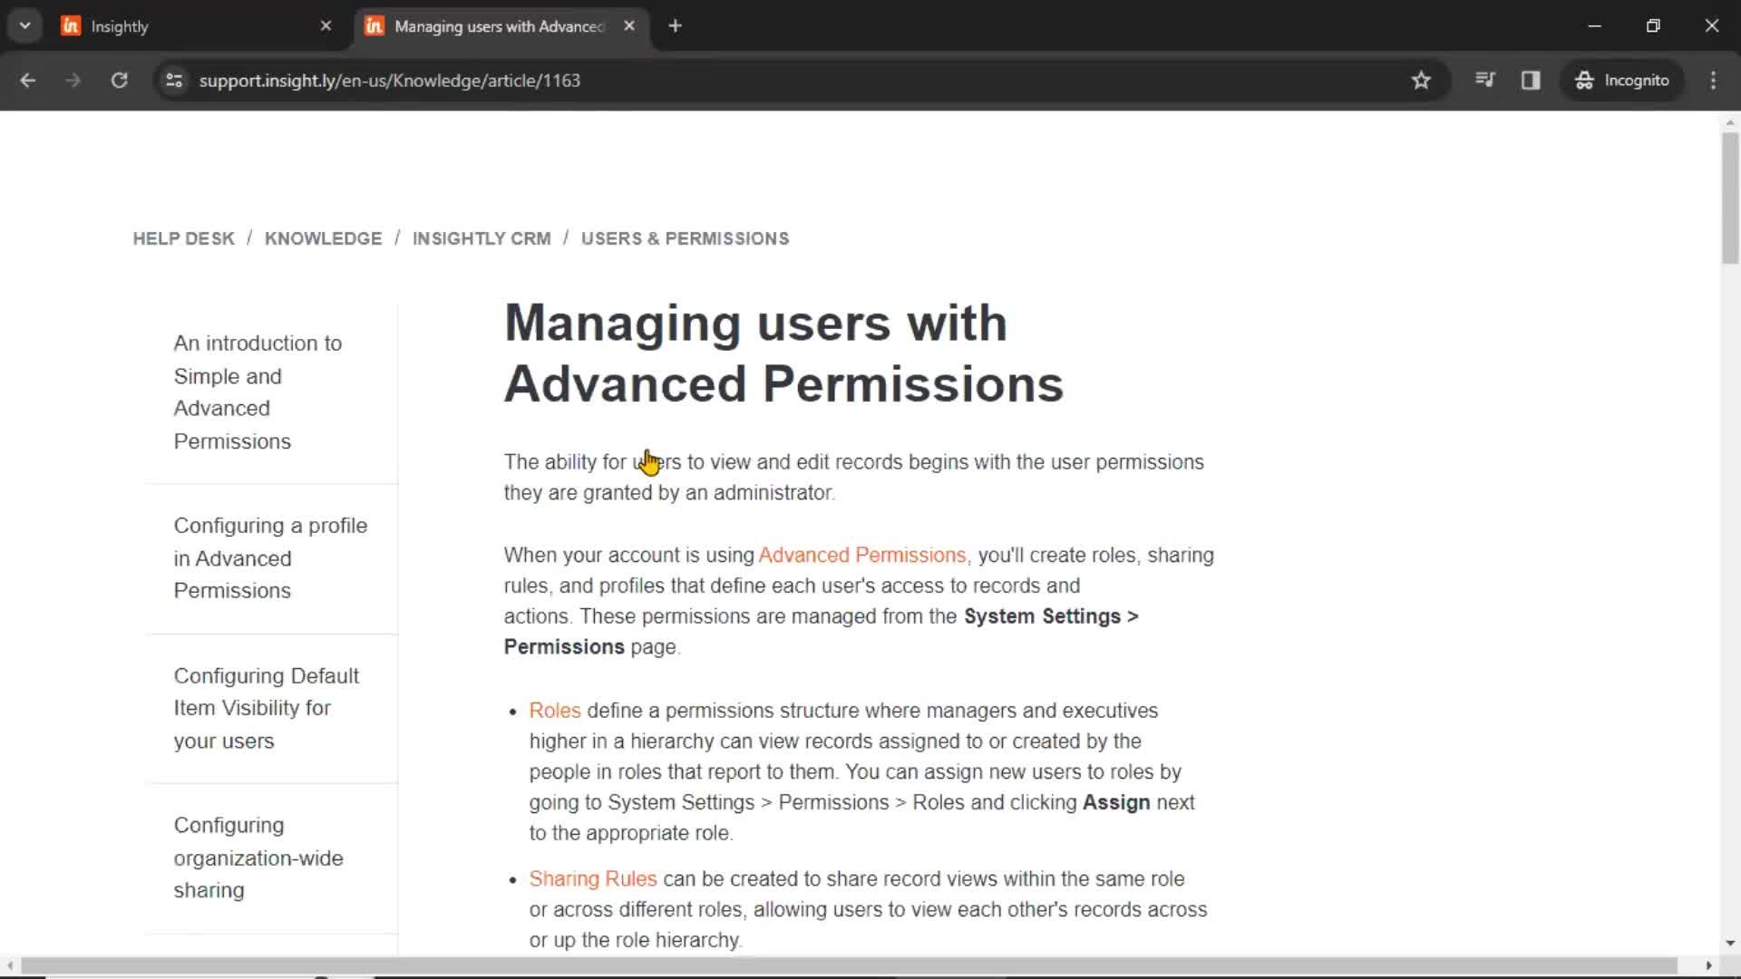Click the scroll up arrow

[1730, 122]
